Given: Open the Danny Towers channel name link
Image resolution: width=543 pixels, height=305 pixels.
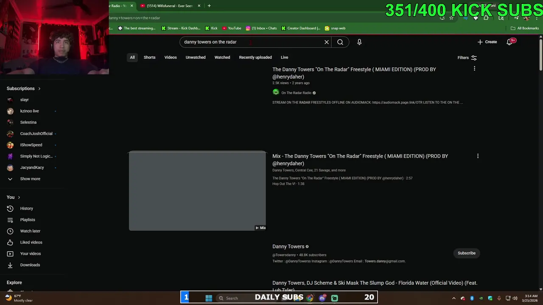Looking at the screenshot, I should [x=288, y=247].
